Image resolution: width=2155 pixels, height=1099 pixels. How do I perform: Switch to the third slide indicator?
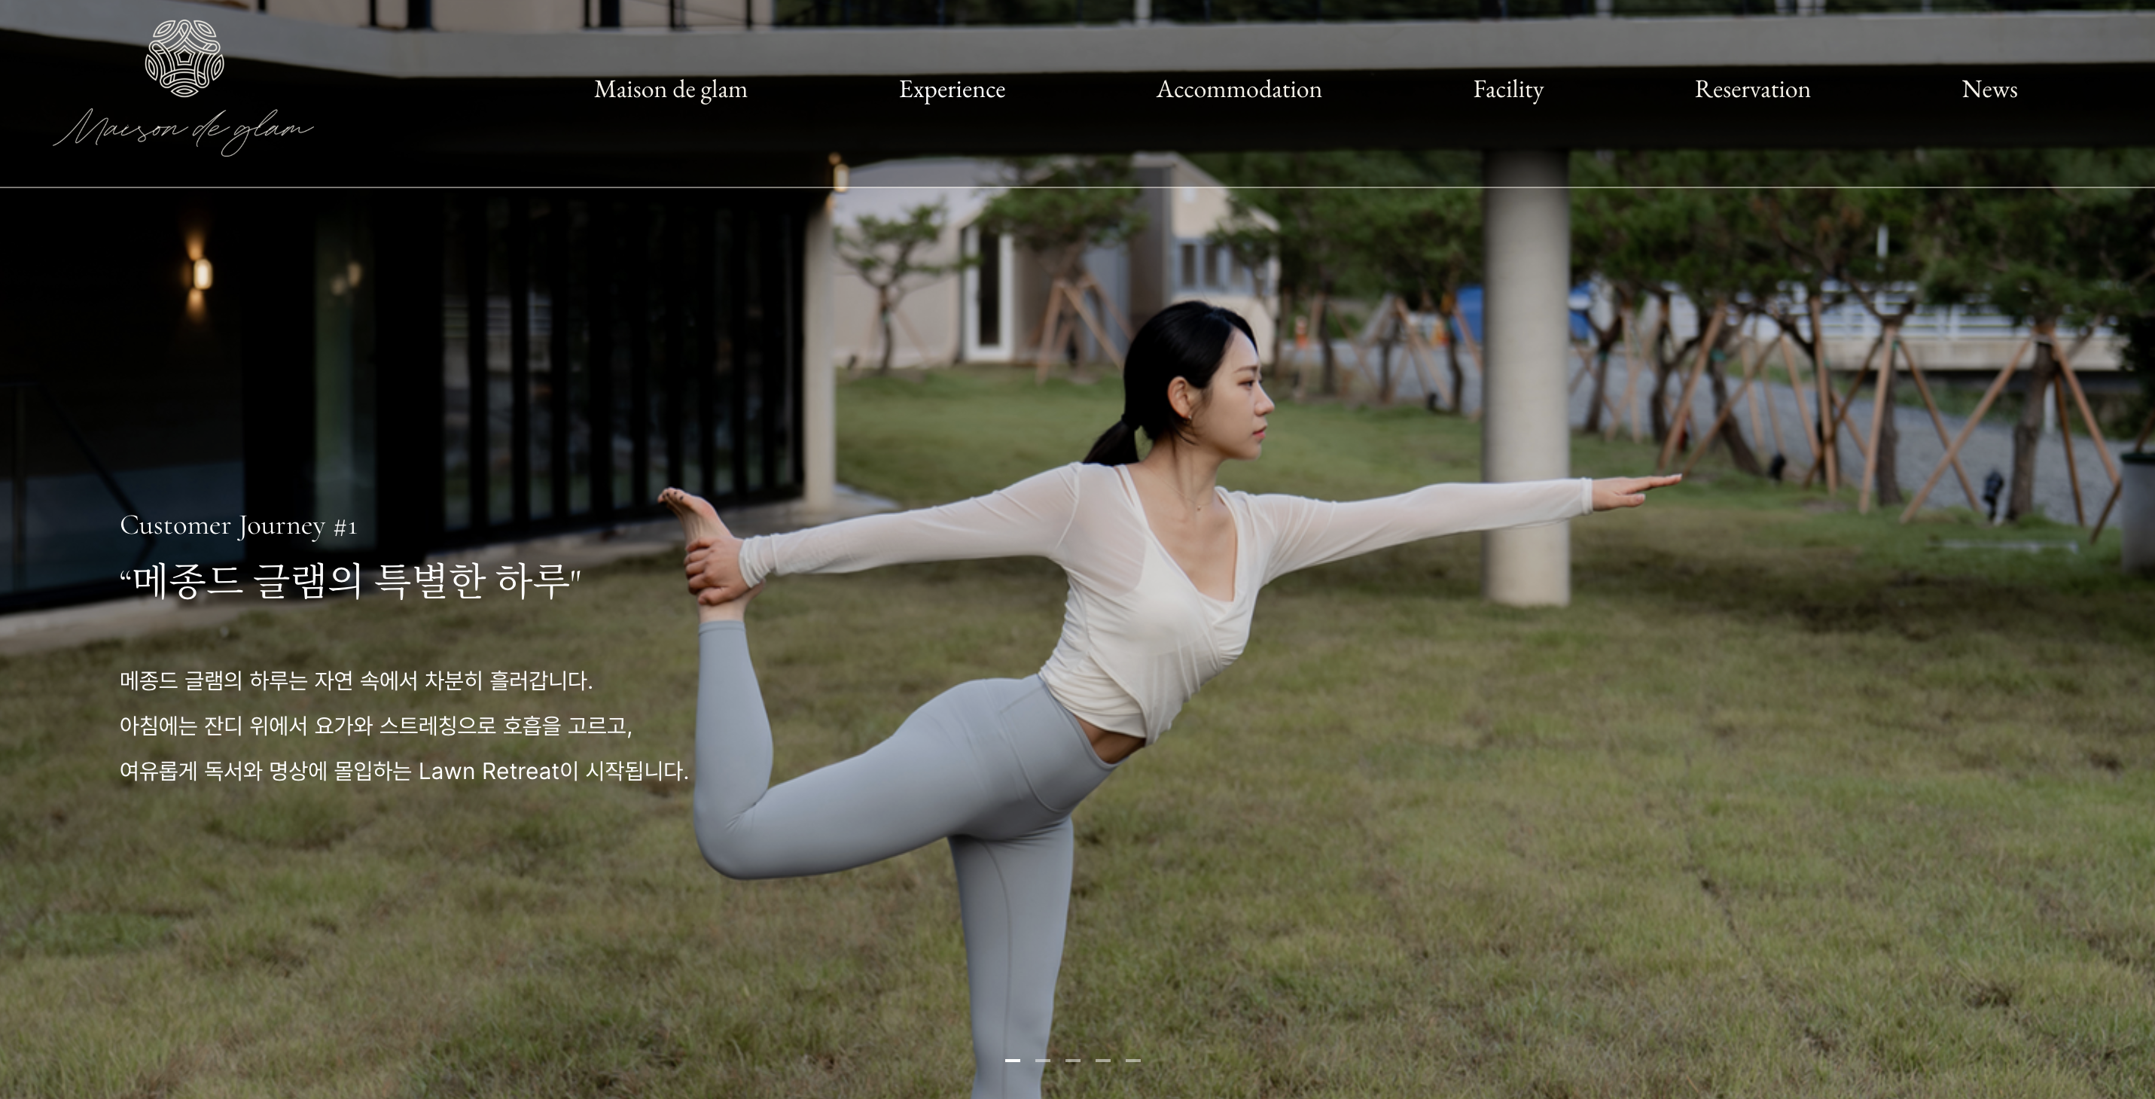click(x=1072, y=1060)
